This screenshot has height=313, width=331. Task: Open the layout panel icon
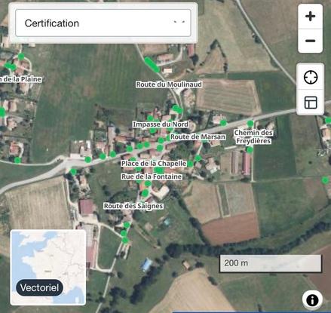(311, 103)
